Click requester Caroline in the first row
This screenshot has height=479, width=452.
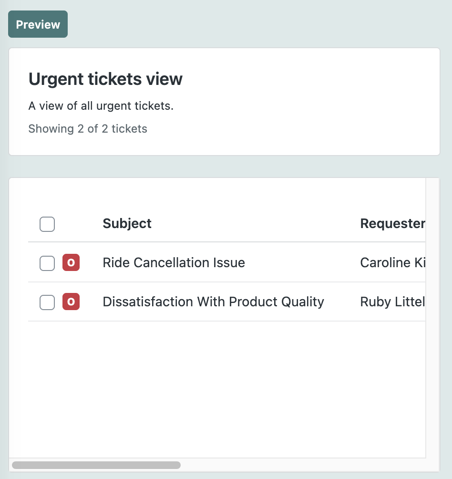(392, 262)
